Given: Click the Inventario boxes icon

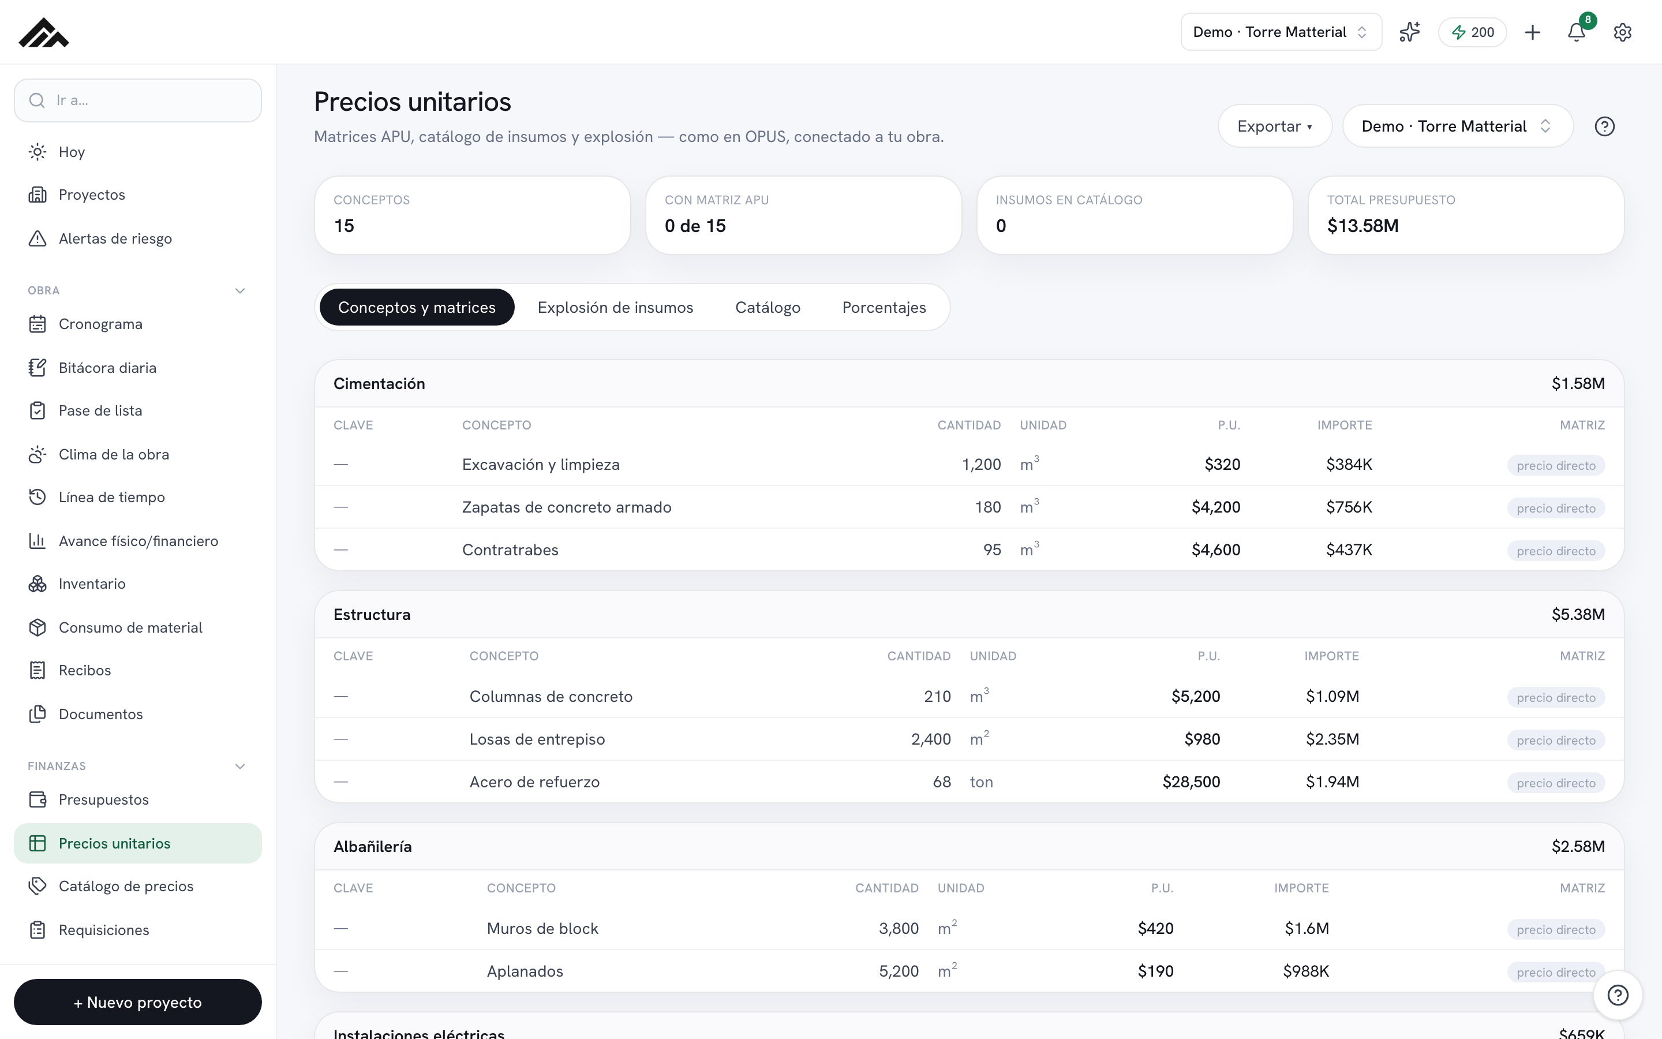Looking at the screenshot, I should [38, 584].
